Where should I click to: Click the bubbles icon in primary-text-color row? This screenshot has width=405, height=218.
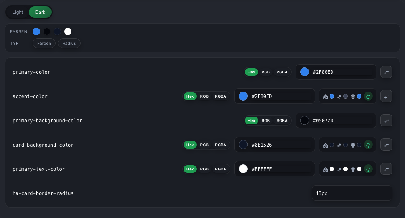[x=339, y=170]
